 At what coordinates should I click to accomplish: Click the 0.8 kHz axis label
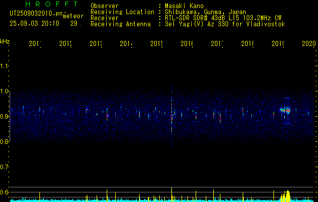pos(4,142)
